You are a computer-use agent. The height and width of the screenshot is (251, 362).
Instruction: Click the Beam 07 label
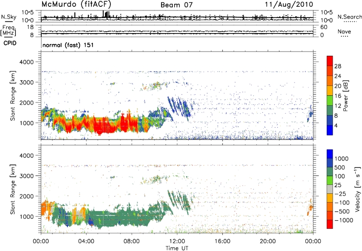(x=176, y=5)
